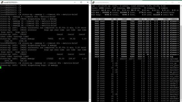Click PID 9440 in the top process list
Screen dimensions: 182x102
click(97, 21)
